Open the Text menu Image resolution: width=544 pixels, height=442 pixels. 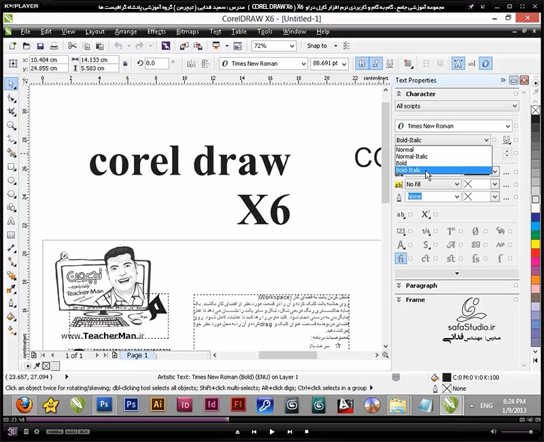point(215,31)
